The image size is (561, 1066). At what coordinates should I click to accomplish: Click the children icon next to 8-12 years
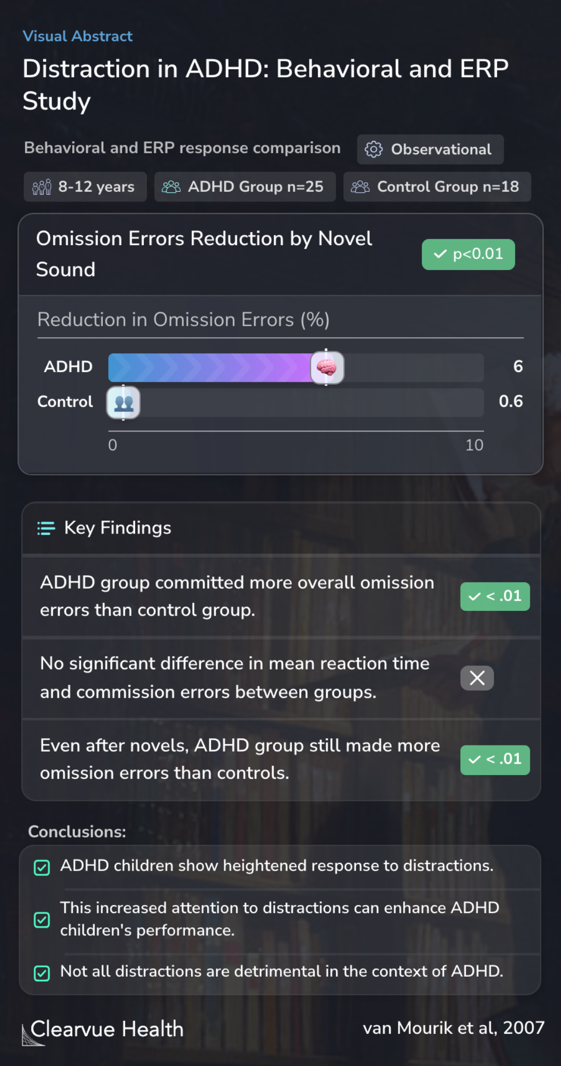pos(42,186)
